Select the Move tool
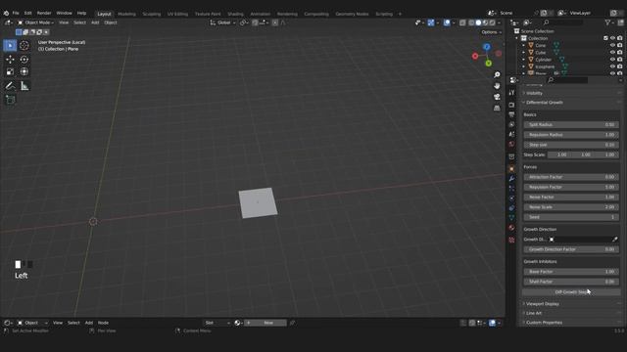 [10, 60]
